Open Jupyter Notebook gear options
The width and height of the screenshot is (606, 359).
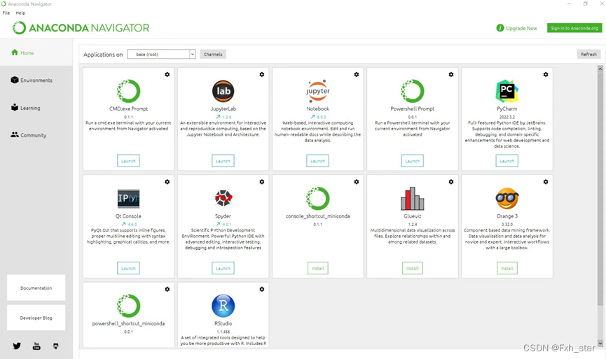[x=357, y=74]
